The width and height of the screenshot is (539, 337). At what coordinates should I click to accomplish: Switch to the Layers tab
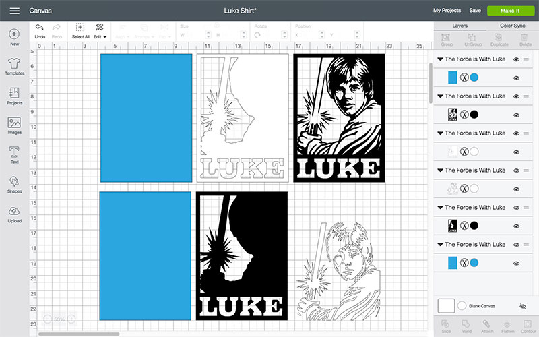[459, 26]
